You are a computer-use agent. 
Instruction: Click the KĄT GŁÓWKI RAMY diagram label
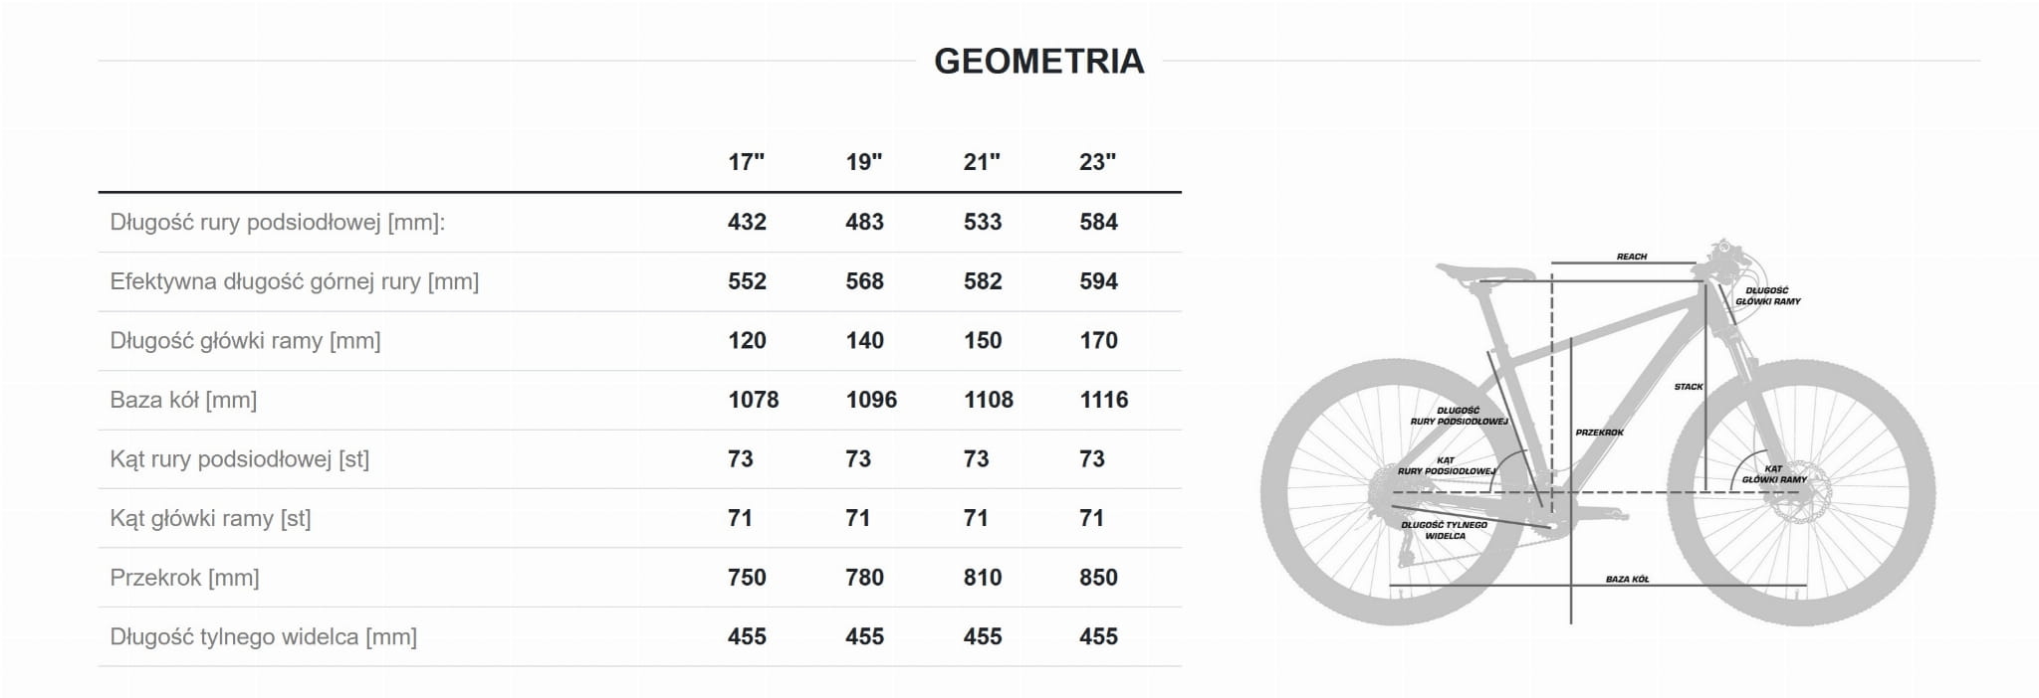[x=1773, y=474]
